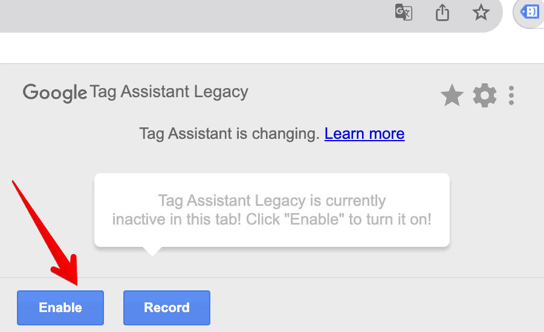Image resolution: width=544 pixels, height=332 pixels.
Task: Open the three-dot more options menu
Action: pyautogui.click(x=511, y=95)
